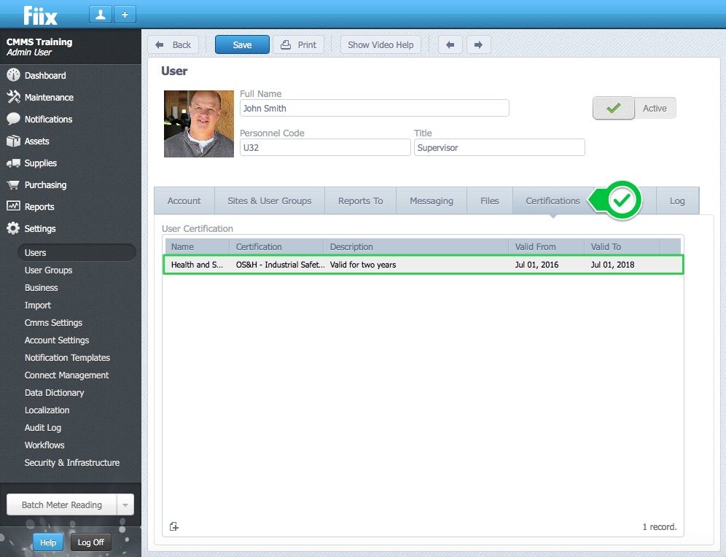Open Settings section
Screen dimensions: 726x557
click(x=40, y=228)
